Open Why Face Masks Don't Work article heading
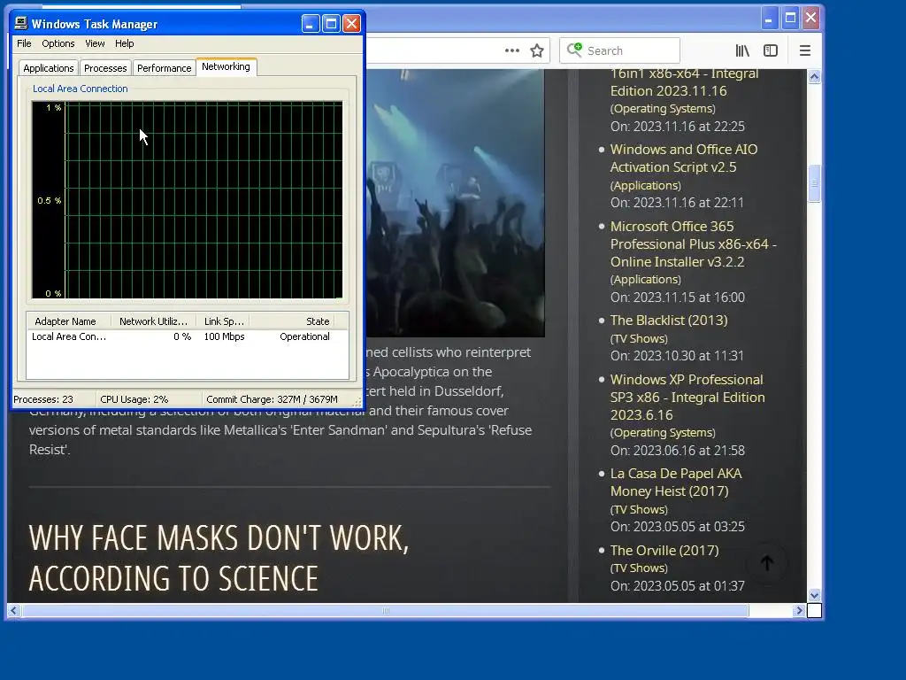Screen dimensions: 906x680 (219, 559)
